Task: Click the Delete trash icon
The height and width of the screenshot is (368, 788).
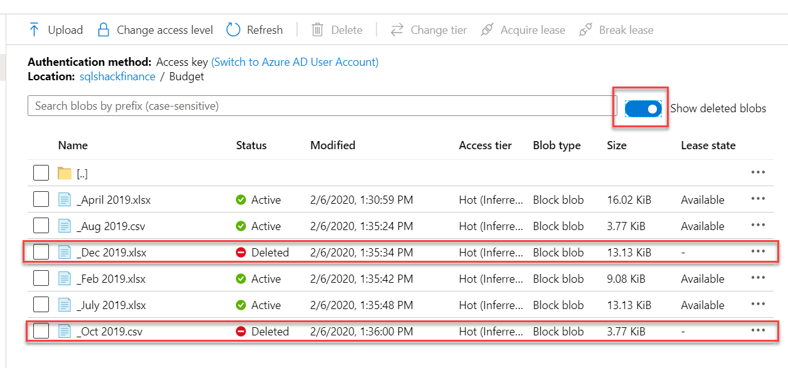Action: click(x=317, y=30)
